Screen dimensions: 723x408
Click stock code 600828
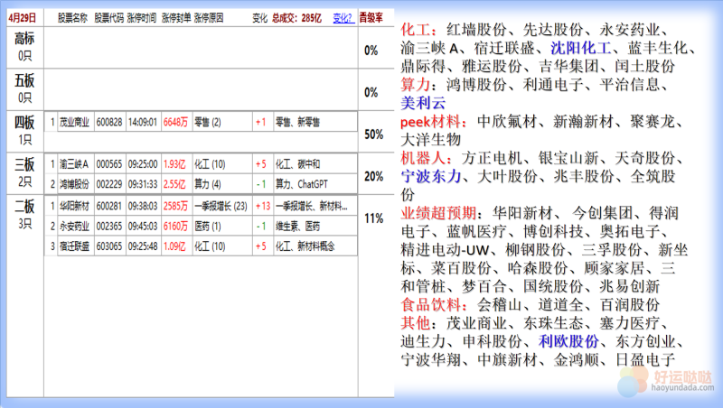tap(109, 122)
